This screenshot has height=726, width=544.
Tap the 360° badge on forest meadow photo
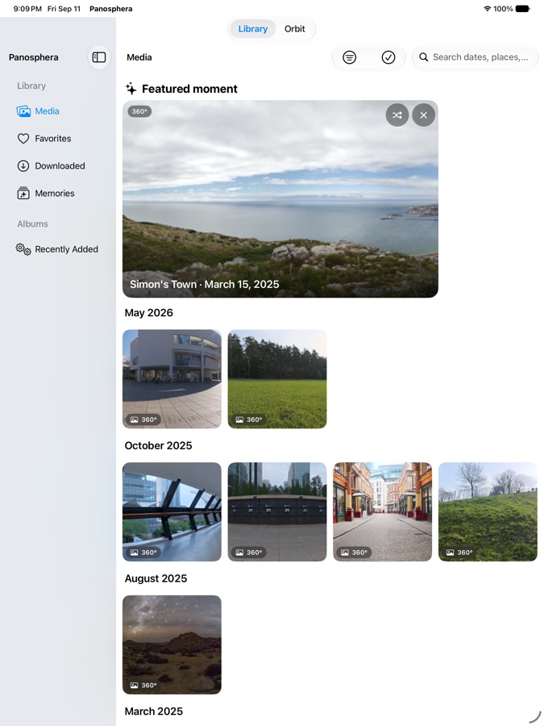(249, 419)
